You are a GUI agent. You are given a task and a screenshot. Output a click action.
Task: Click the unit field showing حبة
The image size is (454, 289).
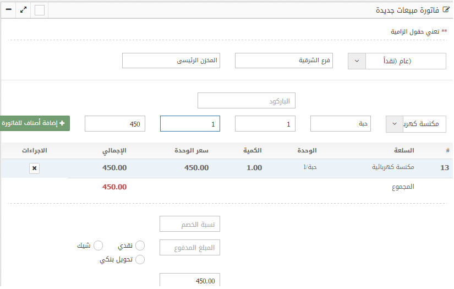340,124
